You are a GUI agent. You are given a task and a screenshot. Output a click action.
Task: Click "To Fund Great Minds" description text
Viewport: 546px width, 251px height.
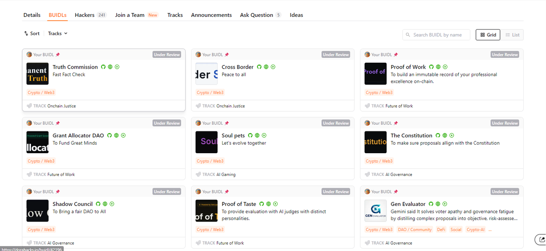click(x=75, y=143)
